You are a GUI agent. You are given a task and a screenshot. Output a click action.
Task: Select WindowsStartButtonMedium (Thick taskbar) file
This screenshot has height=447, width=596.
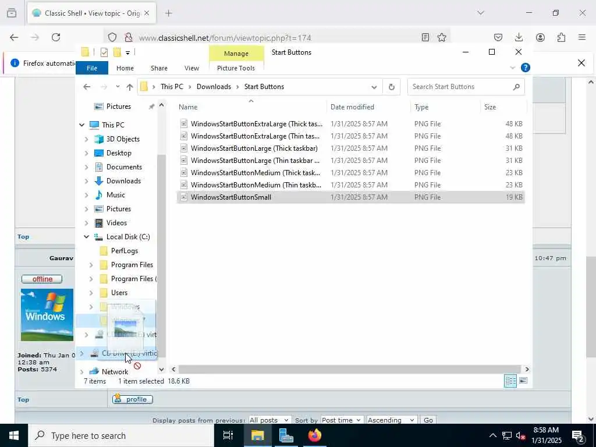(x=350, y=172)
